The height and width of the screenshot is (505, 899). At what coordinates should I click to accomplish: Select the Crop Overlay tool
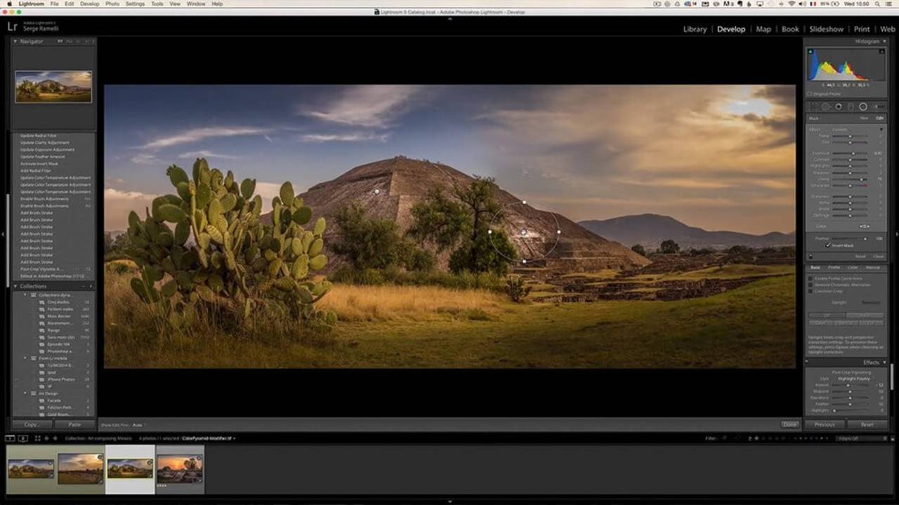point(813,107)
